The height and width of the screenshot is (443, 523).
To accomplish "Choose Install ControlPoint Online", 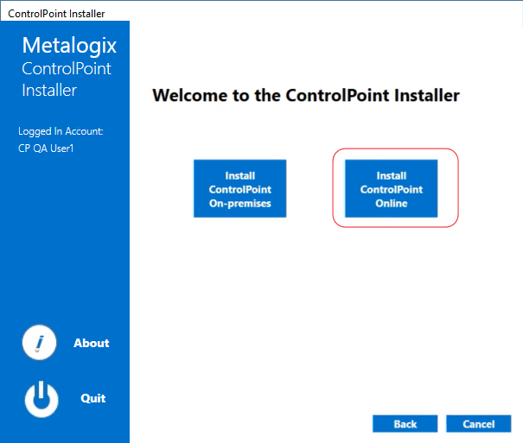I will pos(392,188).
